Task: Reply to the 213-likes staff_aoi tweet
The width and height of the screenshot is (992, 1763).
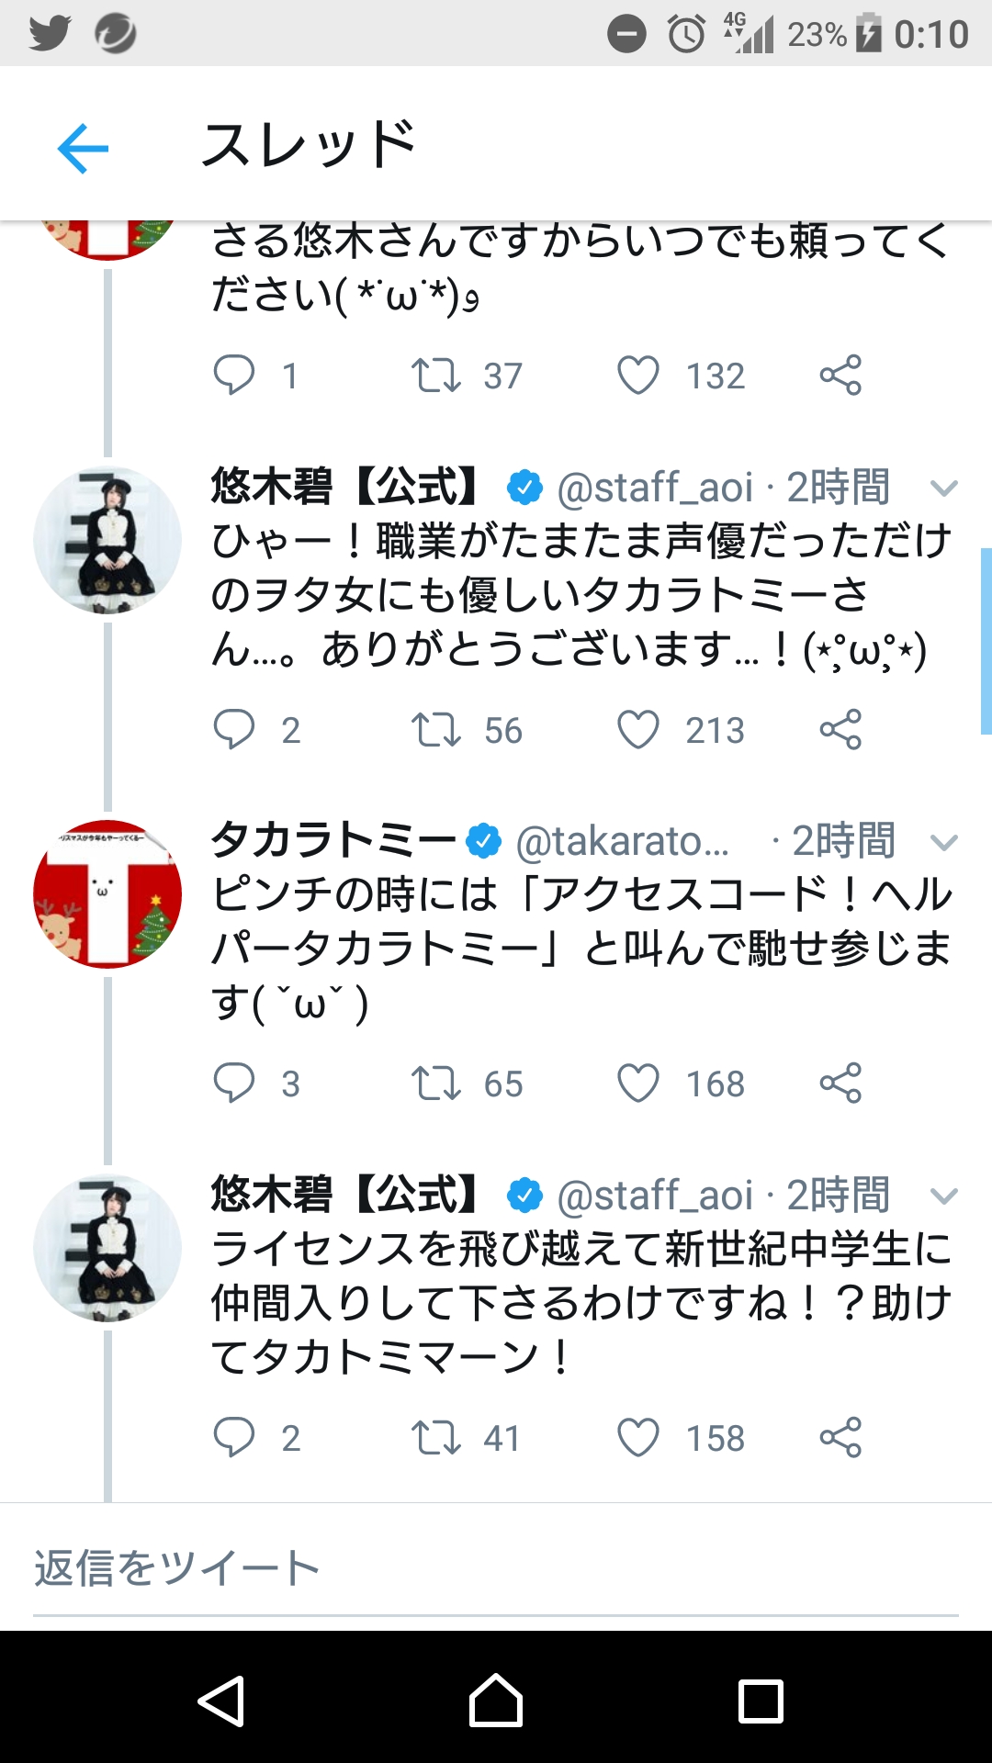Action: coord(234,730)
